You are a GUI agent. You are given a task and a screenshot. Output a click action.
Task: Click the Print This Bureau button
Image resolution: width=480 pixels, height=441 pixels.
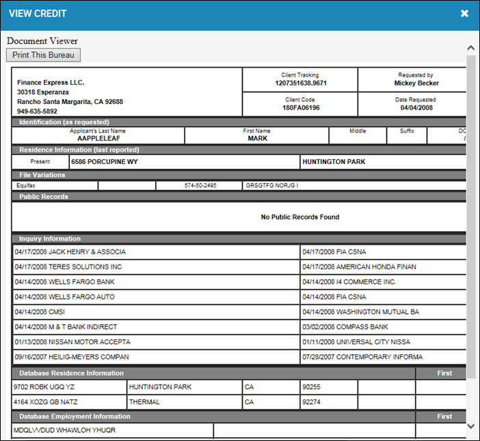[44, 55]
